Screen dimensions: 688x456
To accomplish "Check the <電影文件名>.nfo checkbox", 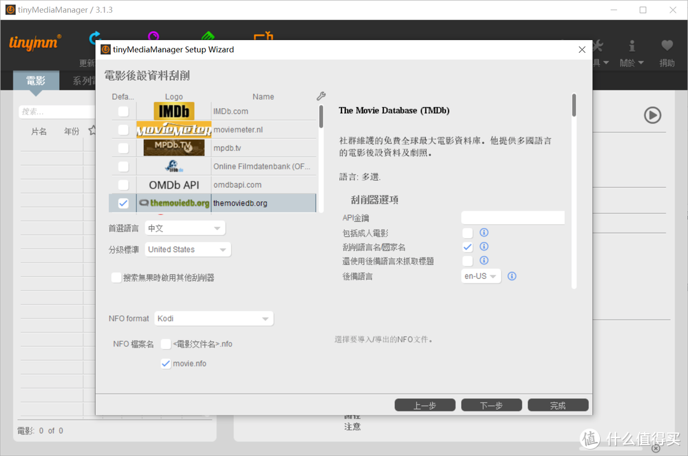I will [x=166, y=344].
